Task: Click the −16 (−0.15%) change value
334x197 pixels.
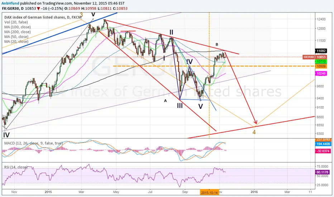Action: click(x=52, y=9)
